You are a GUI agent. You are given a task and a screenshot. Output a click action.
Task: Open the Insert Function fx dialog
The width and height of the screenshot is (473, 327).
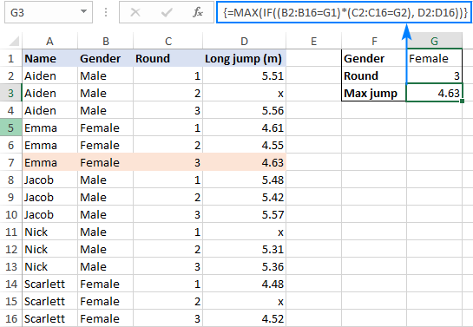pyautogui.click(x=198, y=12)
